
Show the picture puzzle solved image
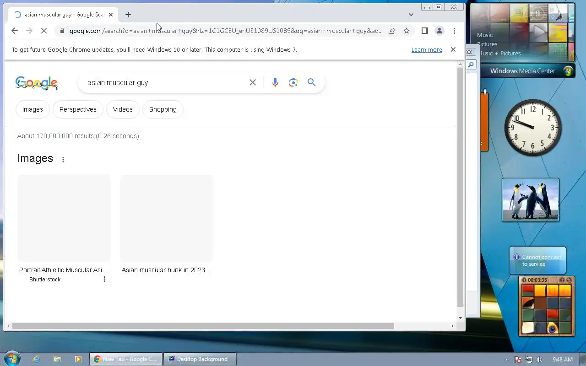[x=562, y=280]
